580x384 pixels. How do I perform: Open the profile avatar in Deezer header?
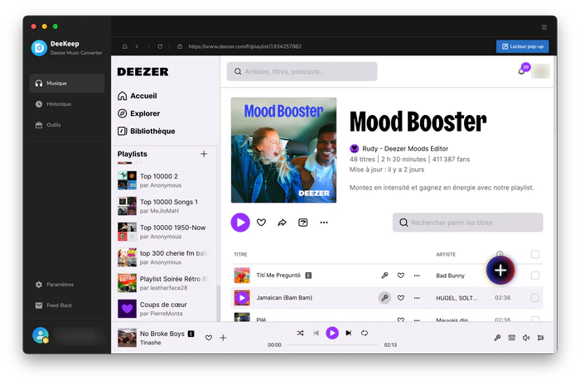click(x=540, y=71)
